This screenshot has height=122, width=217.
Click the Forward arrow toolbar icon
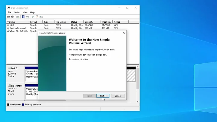[x=12, y=17]
